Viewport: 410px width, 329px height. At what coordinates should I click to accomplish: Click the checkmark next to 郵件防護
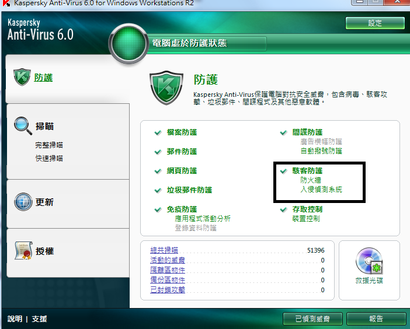(158, 152)
